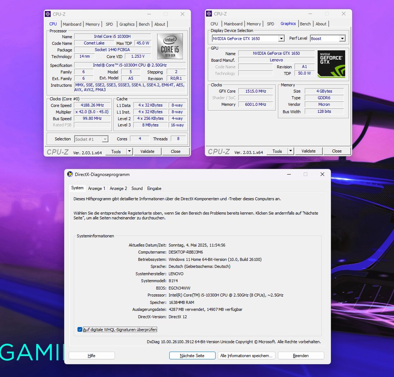
Task: Click left CPU-Z window title icon
Action: pos(48,14)
